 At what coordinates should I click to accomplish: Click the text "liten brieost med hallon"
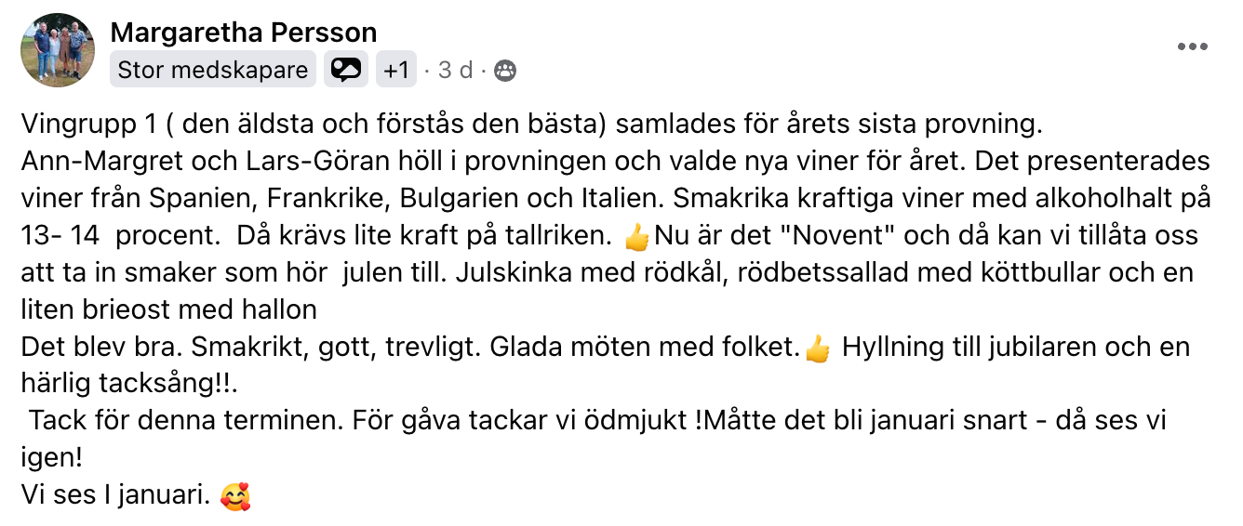[168, 309]
